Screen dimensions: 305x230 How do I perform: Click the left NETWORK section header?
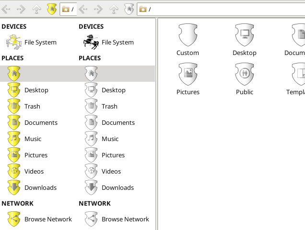click(x=18, y=203)
